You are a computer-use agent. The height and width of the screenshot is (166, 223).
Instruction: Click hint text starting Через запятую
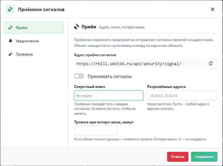(x=178, y=106)
